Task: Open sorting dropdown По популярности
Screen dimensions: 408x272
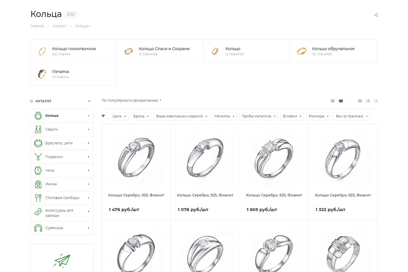Action: click(x=132, y=101)
